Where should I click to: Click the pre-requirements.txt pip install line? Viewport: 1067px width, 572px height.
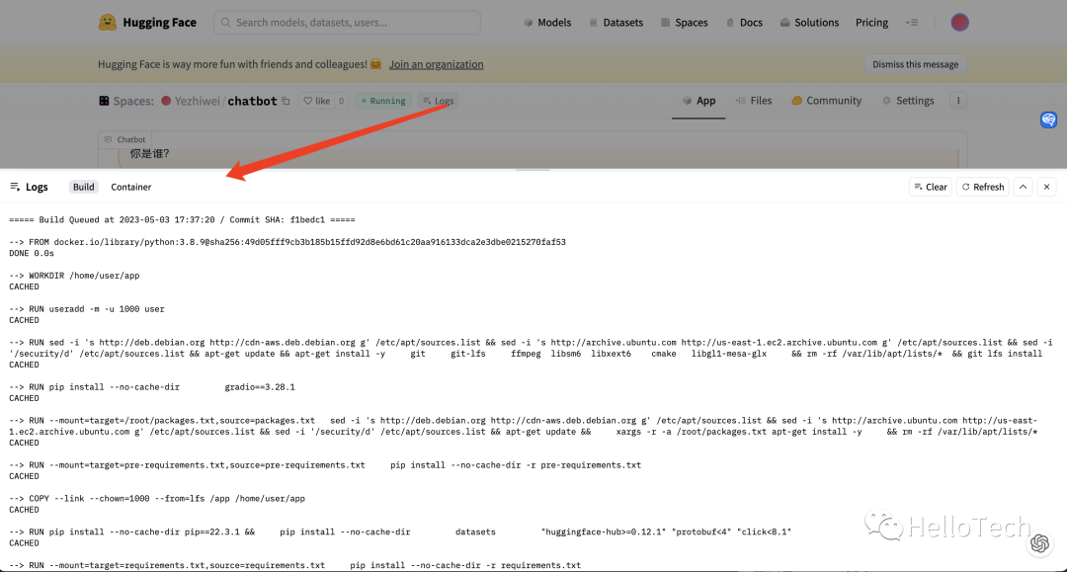point(325,465)
